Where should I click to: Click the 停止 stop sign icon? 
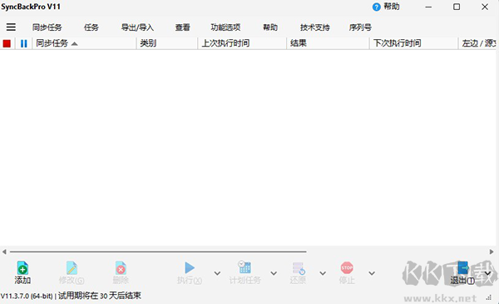(347, 267)
